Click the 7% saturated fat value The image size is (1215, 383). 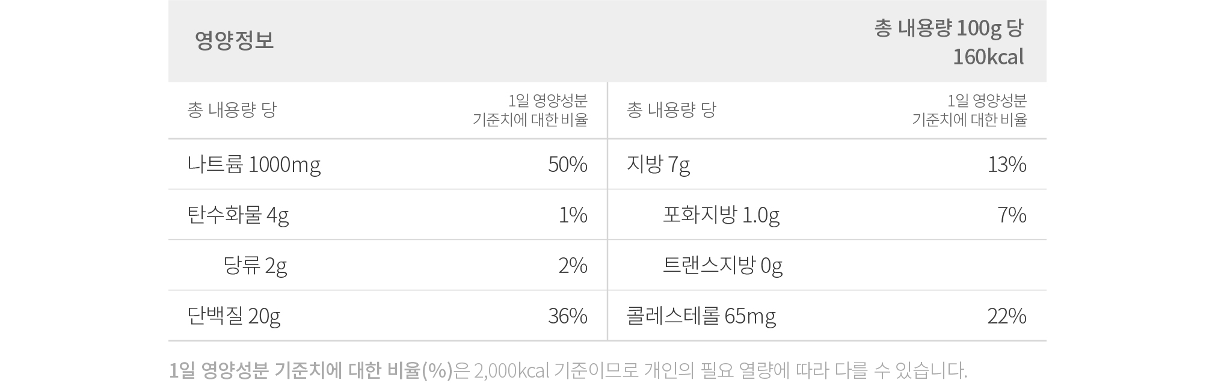[1012, 215]
